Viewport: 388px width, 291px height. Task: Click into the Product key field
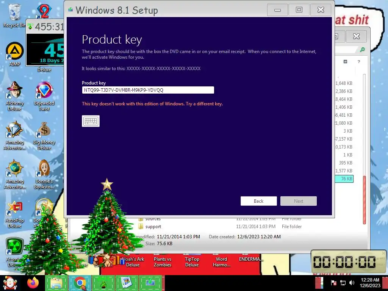(x=148, y=90)
